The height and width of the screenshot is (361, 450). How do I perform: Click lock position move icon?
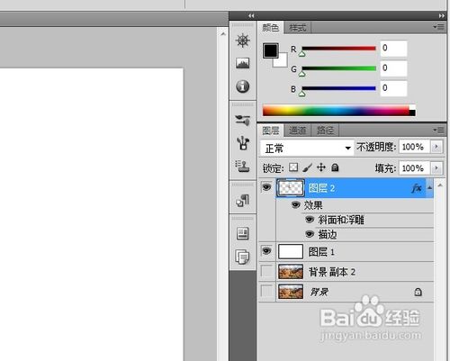(x=321, y=167)
